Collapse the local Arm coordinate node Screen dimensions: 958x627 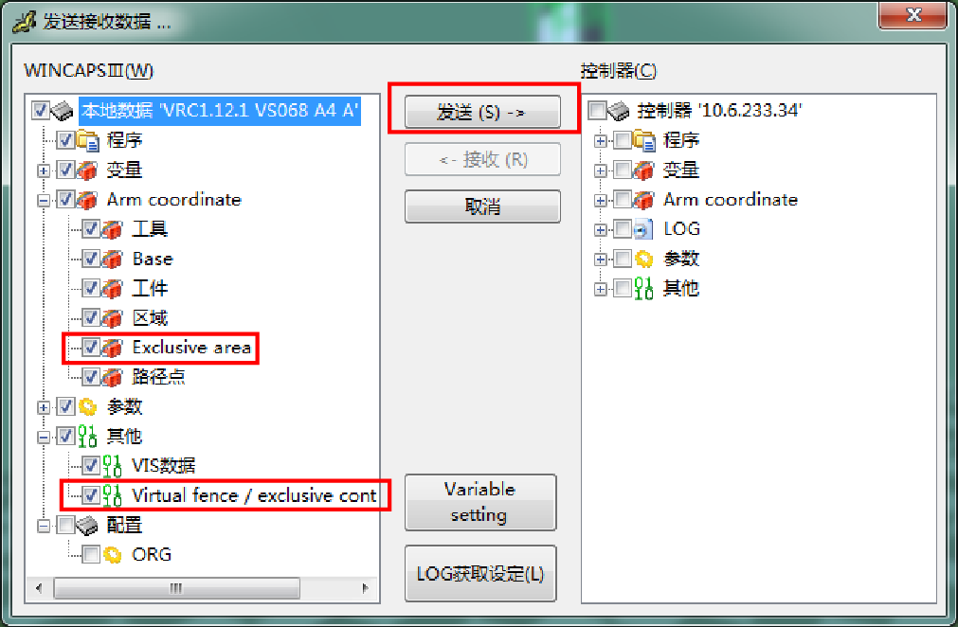click(x=44, y=200)
